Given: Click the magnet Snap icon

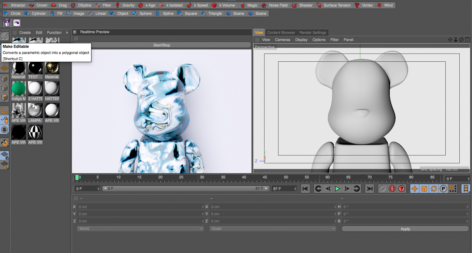Looking at the screenshot, I should point(4,143).
